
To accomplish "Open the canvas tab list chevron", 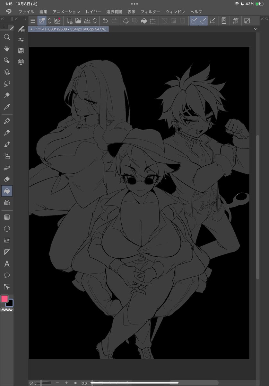I will pos(256,29).
